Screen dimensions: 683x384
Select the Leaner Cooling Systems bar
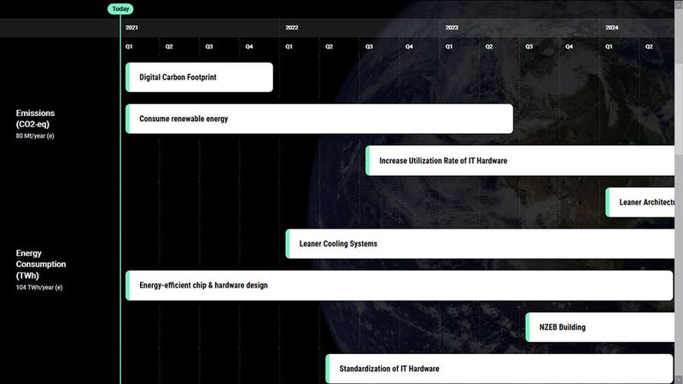(x=480, y=244)
